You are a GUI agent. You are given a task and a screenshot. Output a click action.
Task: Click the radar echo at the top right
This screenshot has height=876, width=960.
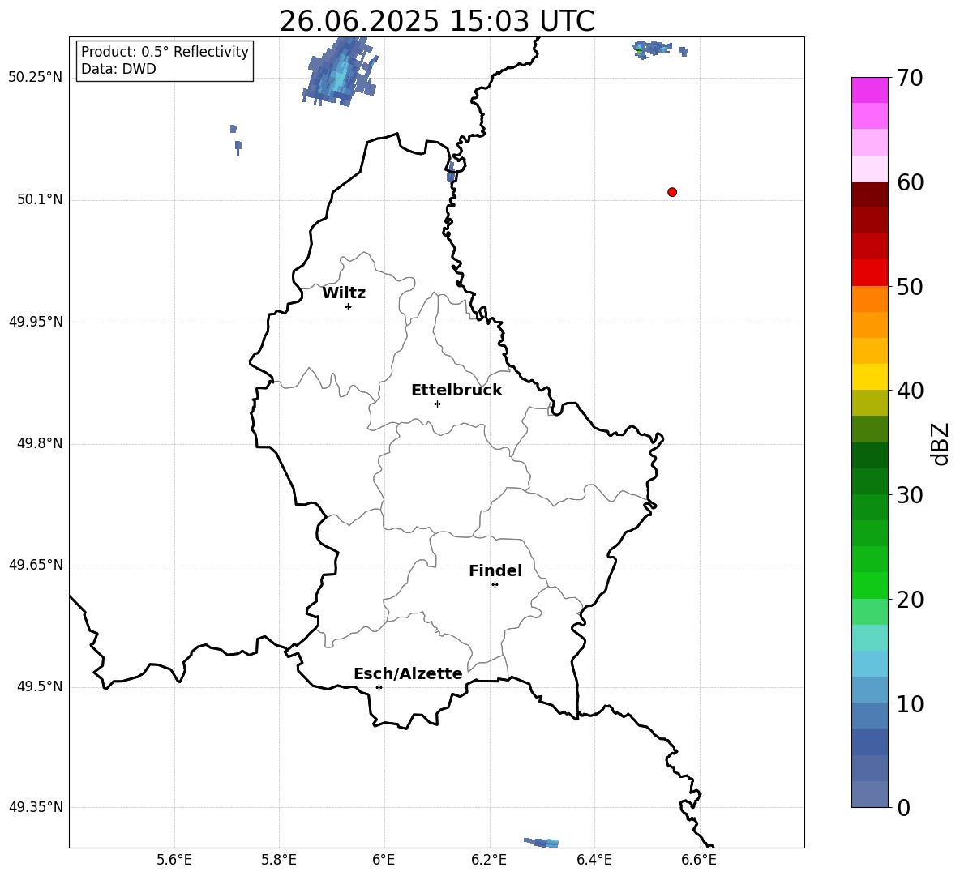(x=653, y=49)
